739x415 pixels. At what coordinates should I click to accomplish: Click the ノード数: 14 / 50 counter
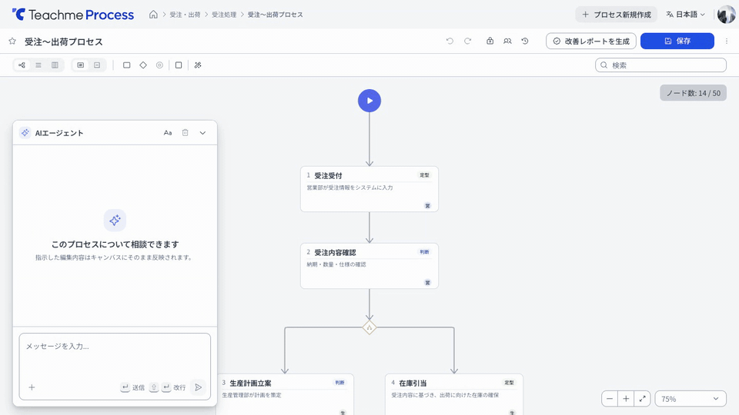694,93
